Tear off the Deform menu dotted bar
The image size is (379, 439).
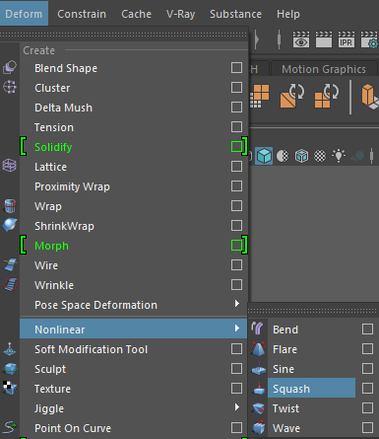click(x=124, y=35)
